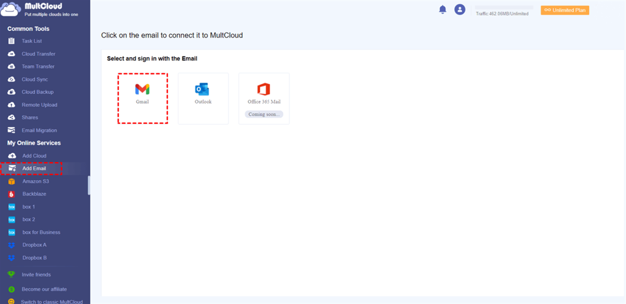The height and width of the screenshot is (304, 626).
Task: Click Become our affiliate link
Action: tap(44, 289)
